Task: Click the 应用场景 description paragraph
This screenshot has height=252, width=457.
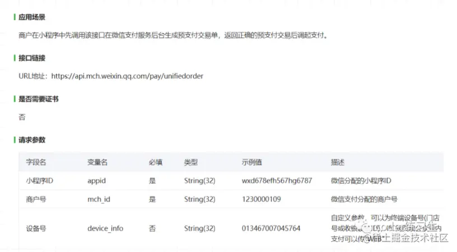Action: 174,35
